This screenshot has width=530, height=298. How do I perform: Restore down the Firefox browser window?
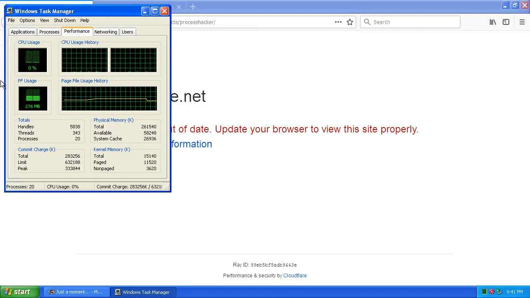pyautogui.click(x=515, y=5)
